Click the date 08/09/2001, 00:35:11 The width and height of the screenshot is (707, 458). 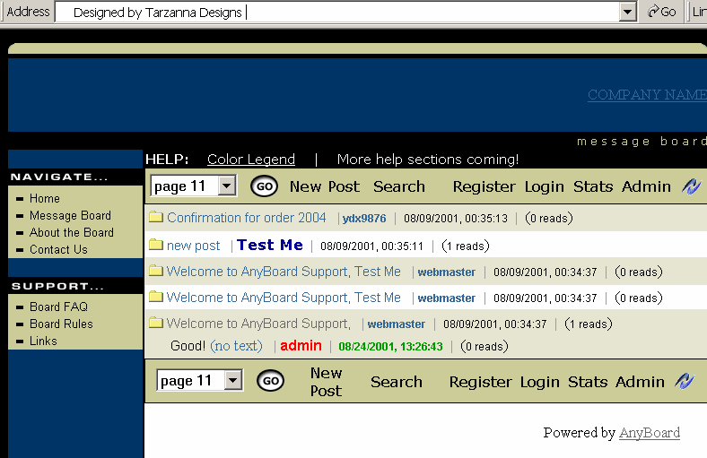point(372,246)
